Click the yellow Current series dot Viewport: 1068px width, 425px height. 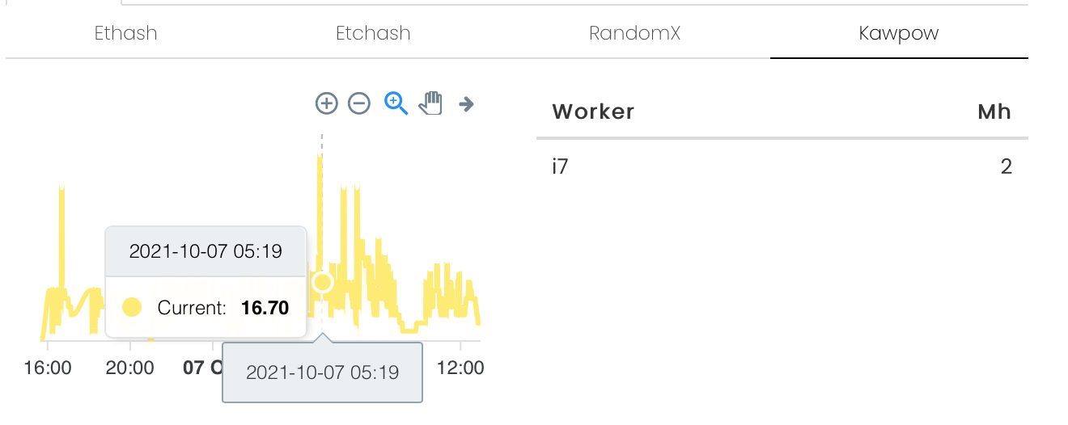tap(132, 307)
